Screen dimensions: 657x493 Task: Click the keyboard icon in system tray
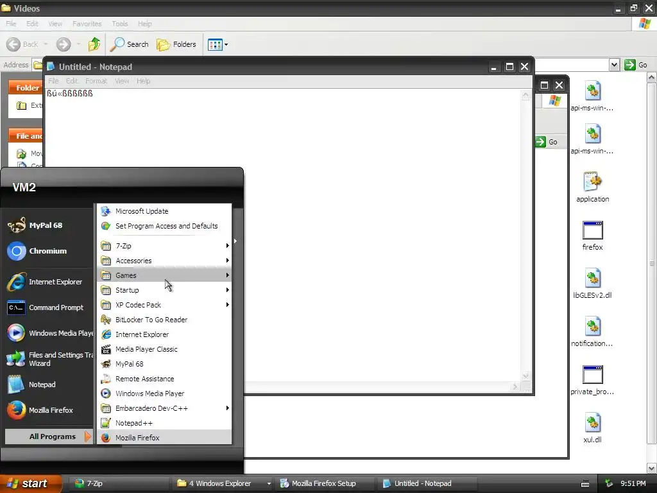[x=585, y=484]
